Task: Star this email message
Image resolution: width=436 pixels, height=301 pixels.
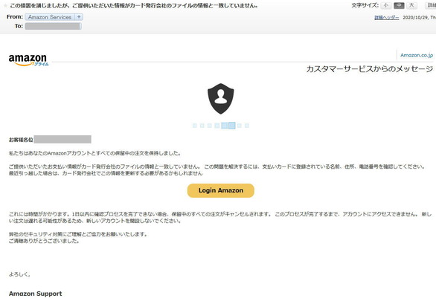Action: coord(5,5)
